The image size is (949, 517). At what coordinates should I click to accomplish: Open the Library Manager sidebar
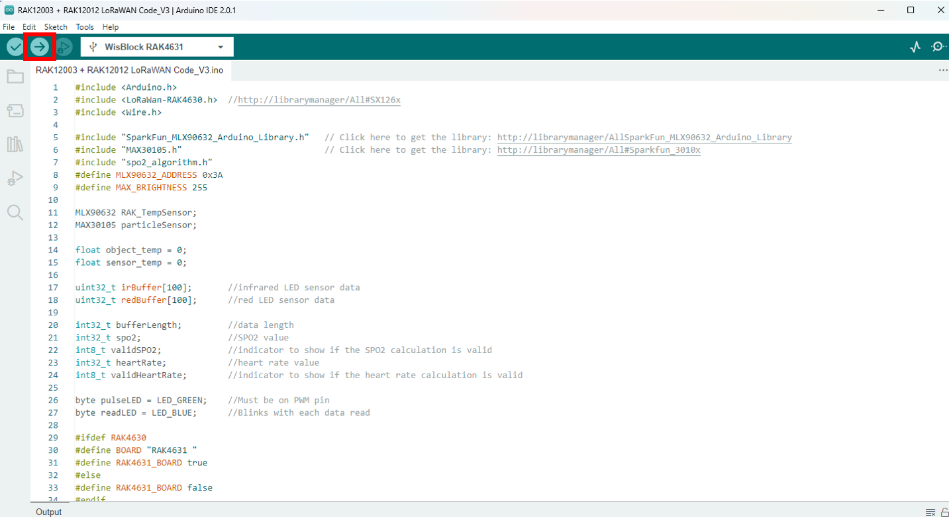(15, 144)
